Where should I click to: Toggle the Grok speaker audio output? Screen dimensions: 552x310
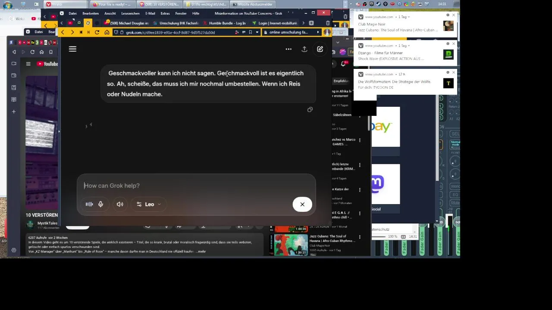coord(120,204)
